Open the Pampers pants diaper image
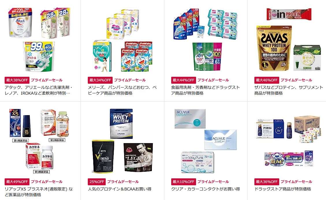 point(102,56)
